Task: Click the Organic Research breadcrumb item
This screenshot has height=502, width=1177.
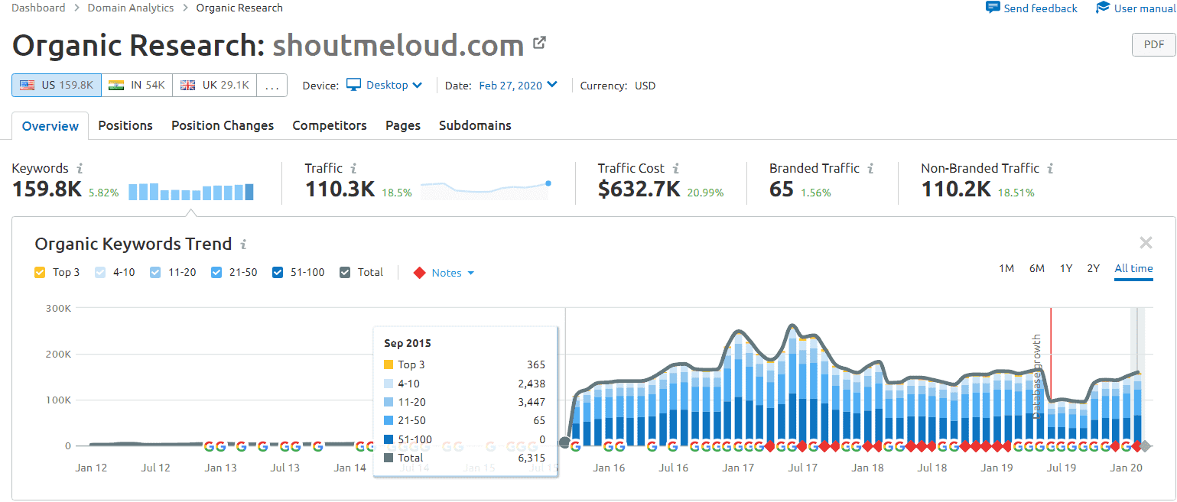Action: [x=239, y=8]
